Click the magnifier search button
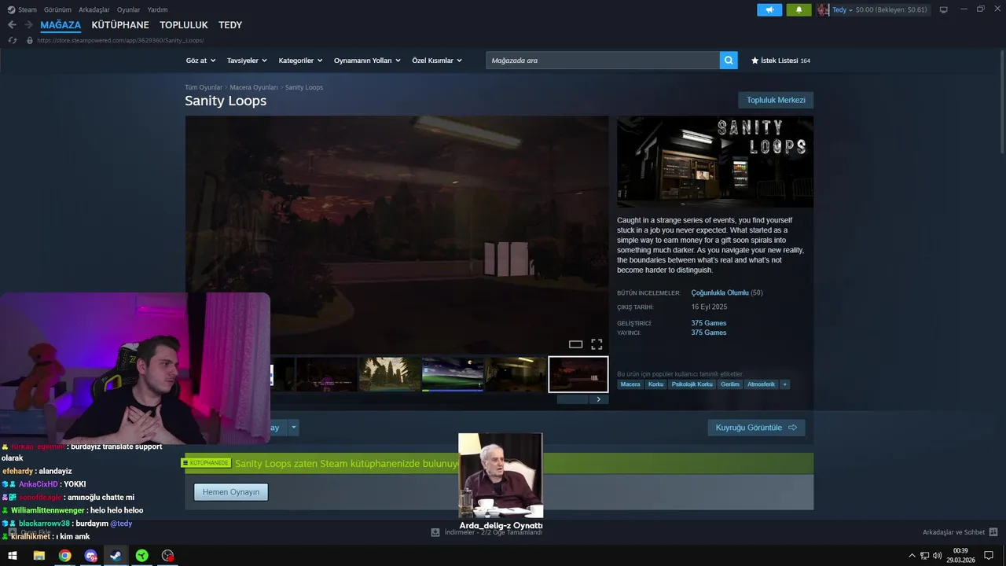 pos(729,61)
